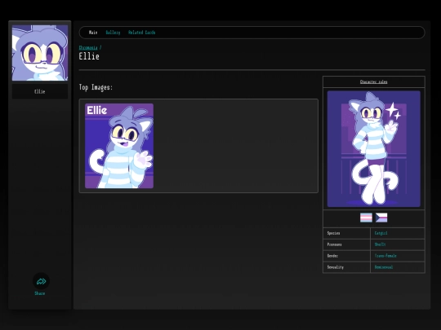Click Ellie's avatar in the sidebar
The width and height of the screenshot is (441, 330).
click(40, 53)
